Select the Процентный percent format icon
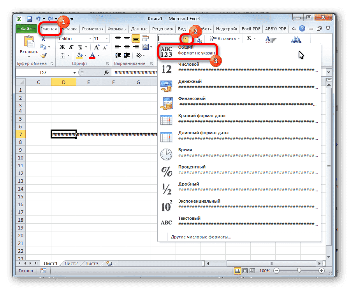Viewport: 350px width, 289px height. click(x=166, y=170)
